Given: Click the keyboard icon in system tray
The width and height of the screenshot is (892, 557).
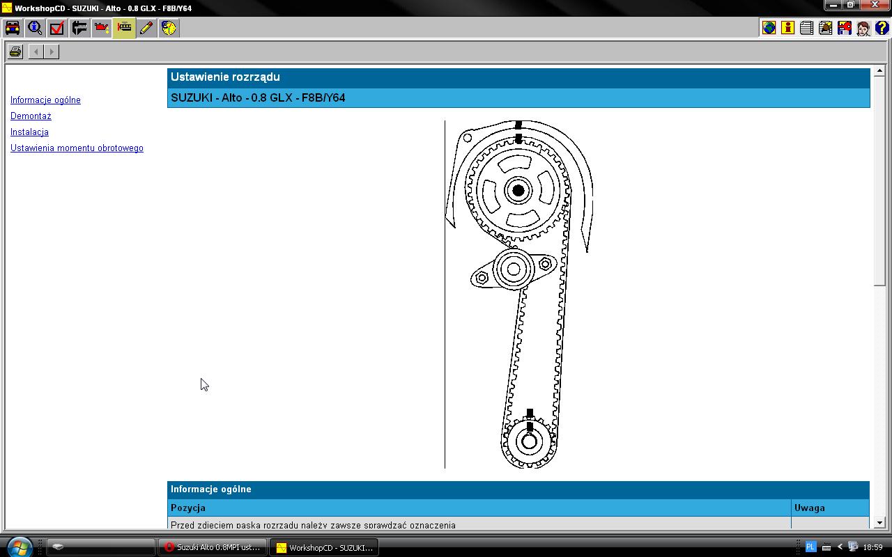Looking at the screenshot, I should point(826,547).
